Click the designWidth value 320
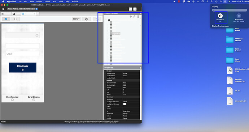Viewport: 249px width, 132px height. tap(125, 85)
